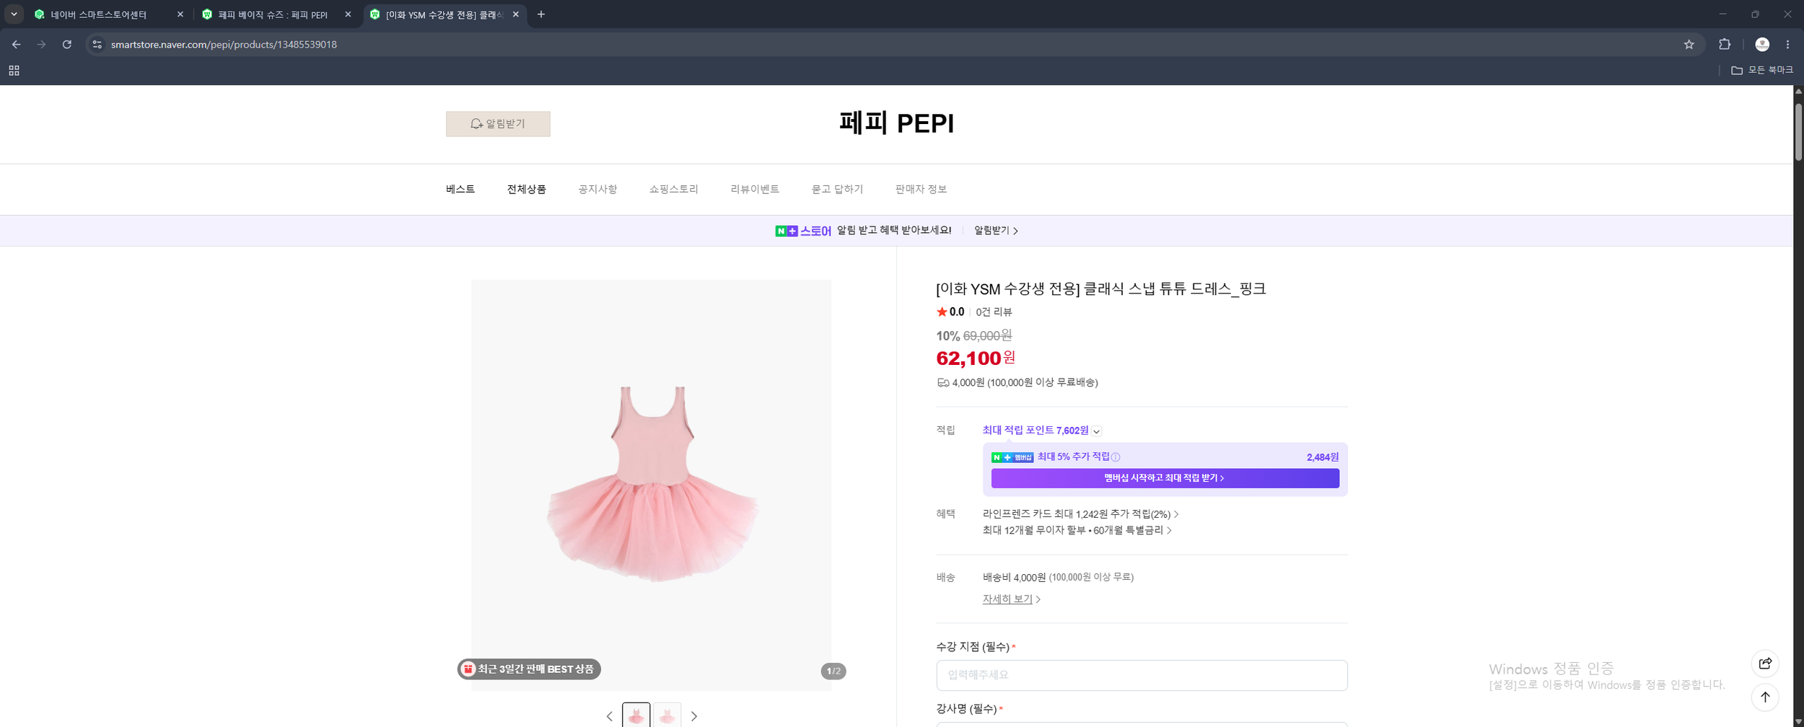
Task: Open 최대 12개월 무이자 할부 details
Action: coord(1077,531)
